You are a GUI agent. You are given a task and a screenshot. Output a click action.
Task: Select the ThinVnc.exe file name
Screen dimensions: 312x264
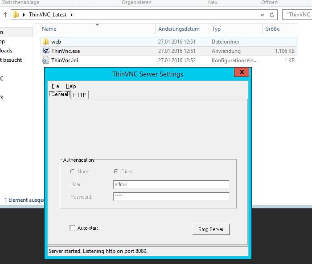pyautogui.click(x=66, y=51)
